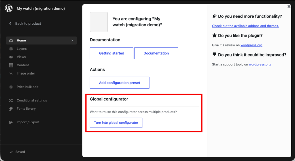
Task: Click the Do you like the plugin heading
Action: [240, 35]
